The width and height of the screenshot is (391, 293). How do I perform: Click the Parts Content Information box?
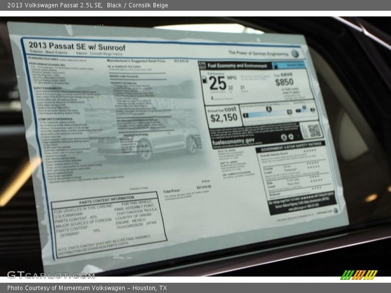(108, 224)
